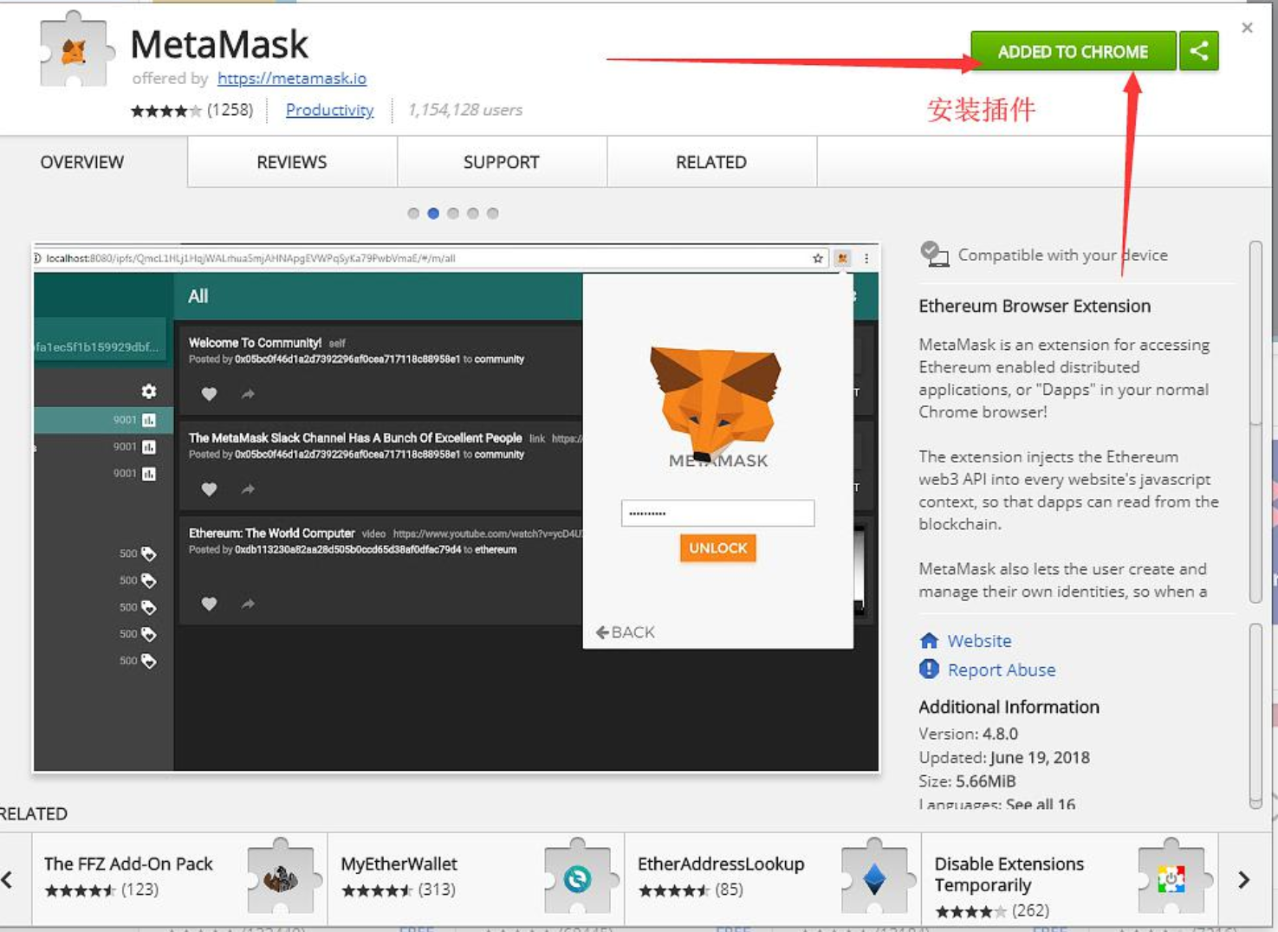The width and height of the screenshot is (1278, 932).
Task: Click share arrow under Ethereum World Computer post
Action: [248, 604]
